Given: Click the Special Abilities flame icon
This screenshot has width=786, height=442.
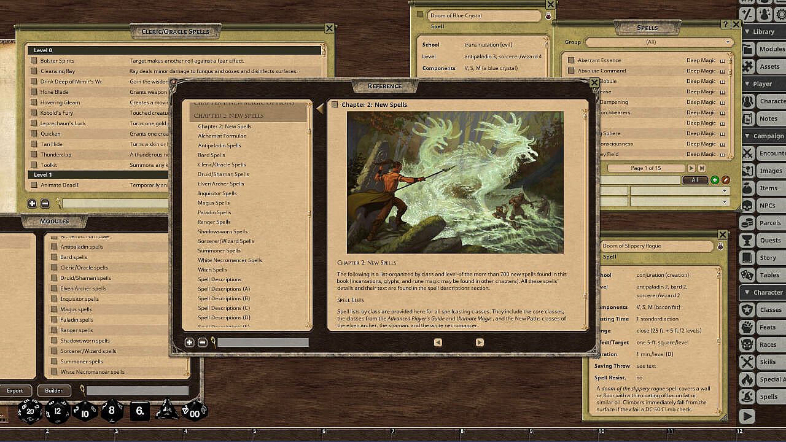Looking at the screenshot, I should tap(747, 379).
